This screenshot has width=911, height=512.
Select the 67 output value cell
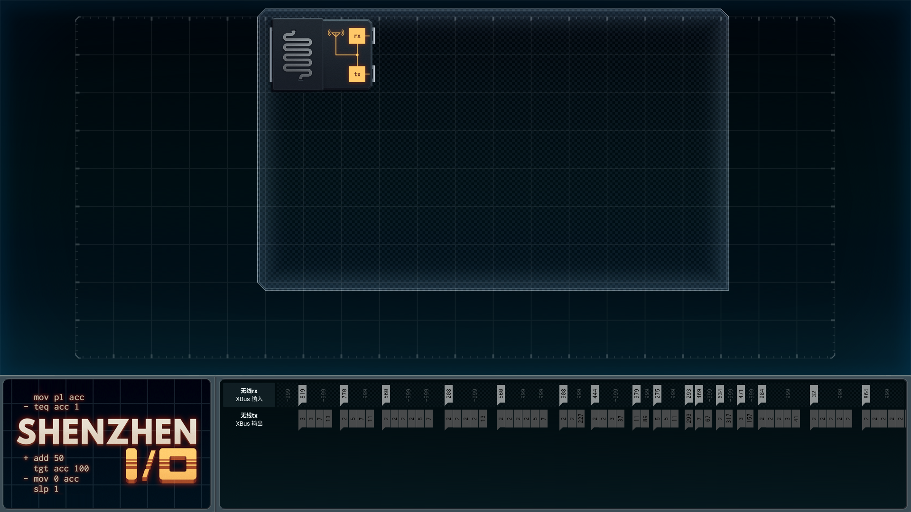coord(707,419)
